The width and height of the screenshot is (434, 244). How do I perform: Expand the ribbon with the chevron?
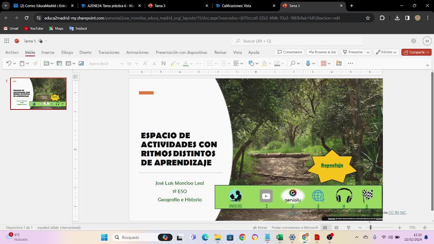click(428, 65)
